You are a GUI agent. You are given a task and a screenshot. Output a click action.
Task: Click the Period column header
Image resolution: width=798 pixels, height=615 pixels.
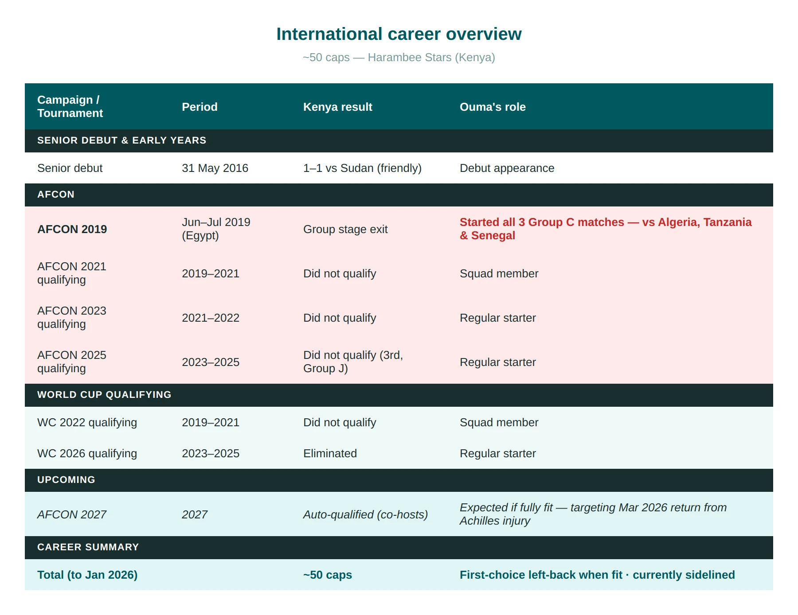[x=199, y=107]
